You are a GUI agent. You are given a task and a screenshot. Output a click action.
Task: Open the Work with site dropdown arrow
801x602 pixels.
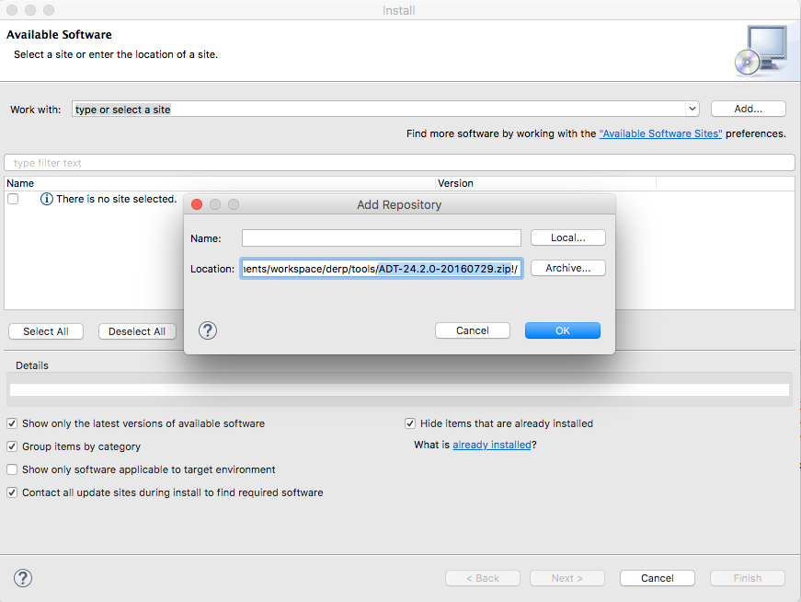(692, 109)
